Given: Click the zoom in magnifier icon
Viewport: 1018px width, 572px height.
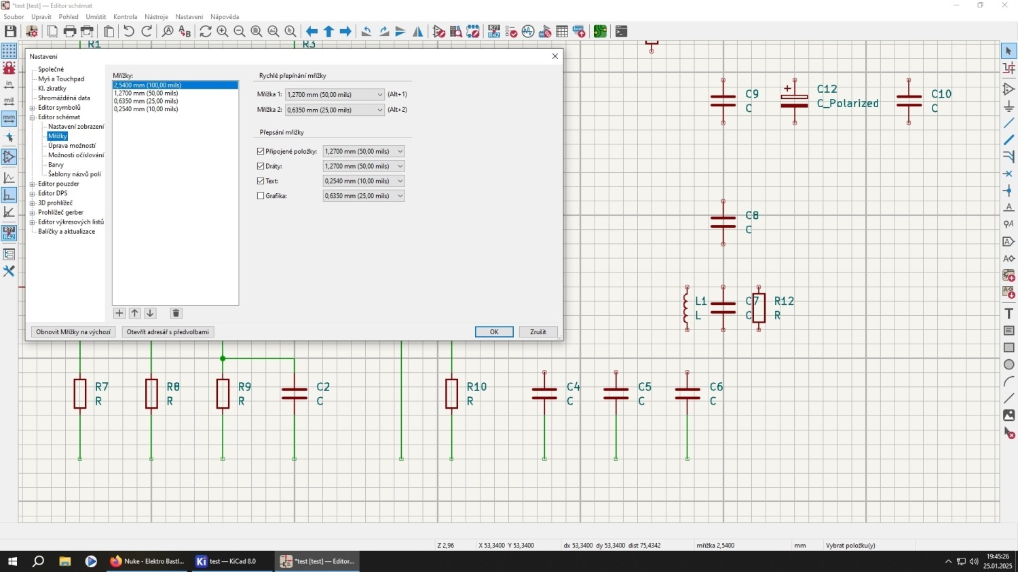Looking at the screenshot, I should (x=223, y=31).
